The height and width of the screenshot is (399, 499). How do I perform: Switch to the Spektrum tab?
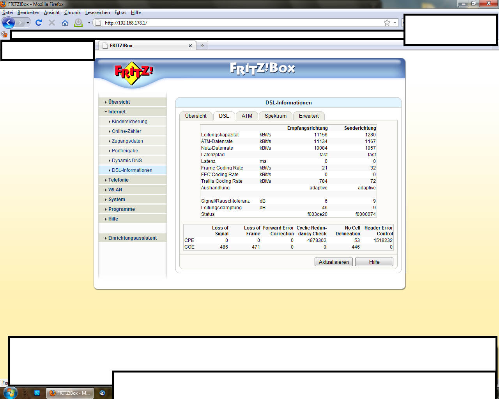click(276, 116)
